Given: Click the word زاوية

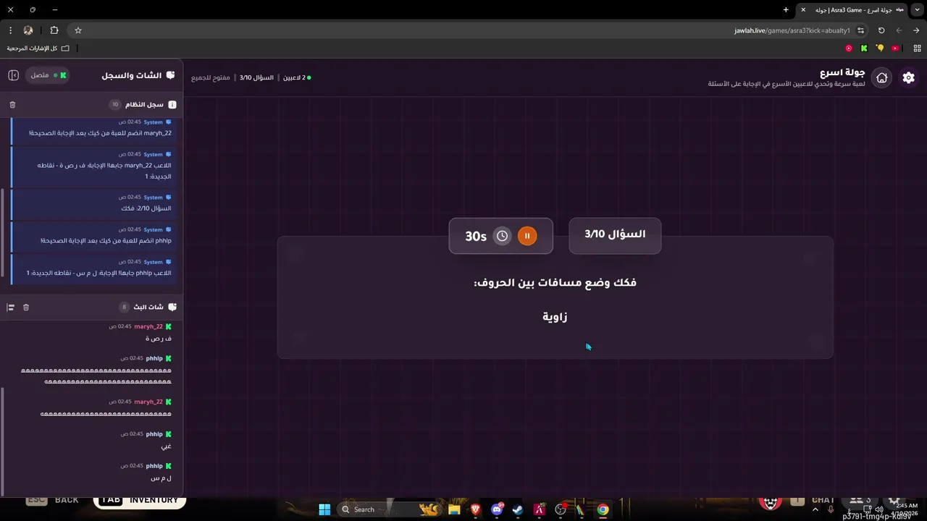Looking at the screenshot, I should pos(555,317).
